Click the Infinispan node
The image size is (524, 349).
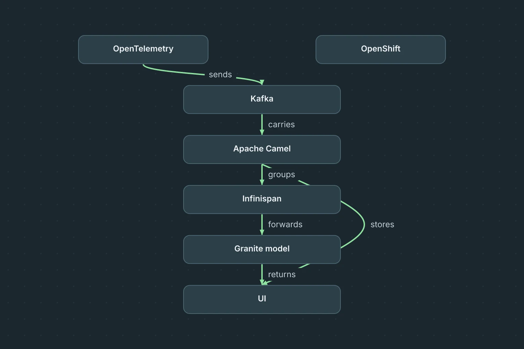click(262, 199)
